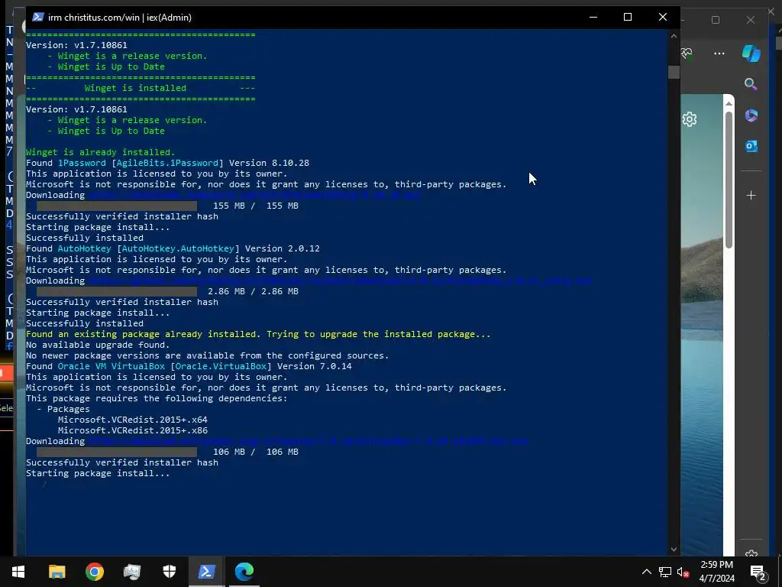This screenshot has height=587, width=782.
Task: Click the yellow 'Found an existing package' line
Action: [x=258, y=335]
